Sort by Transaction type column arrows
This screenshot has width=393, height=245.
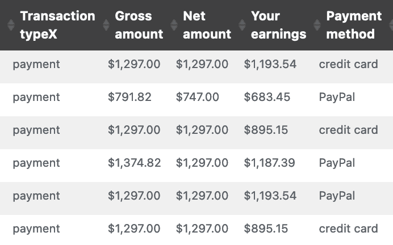pos(11,25)
